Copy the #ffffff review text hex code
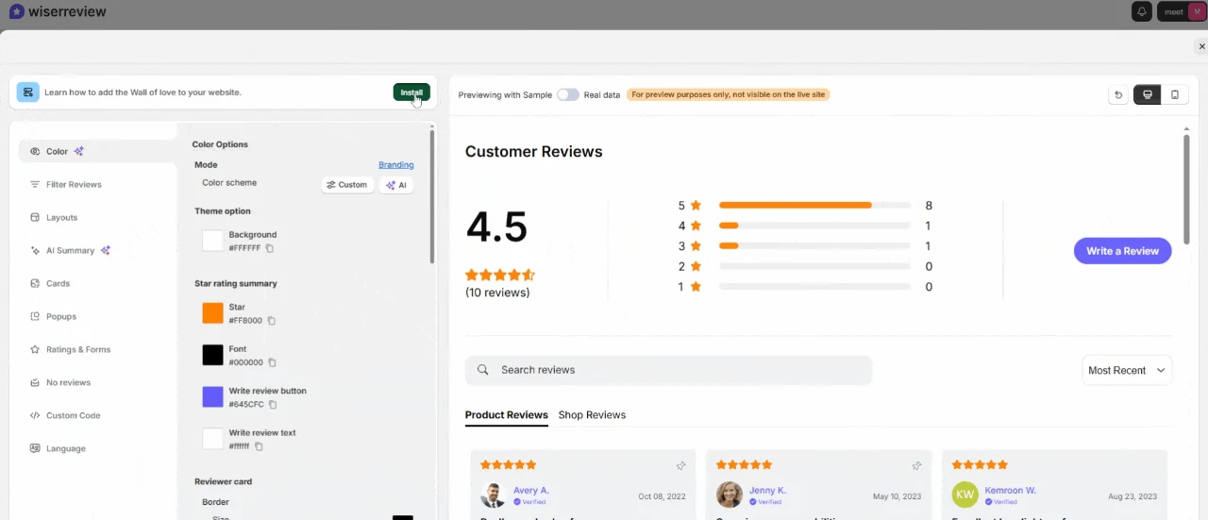Image resolution: width=1208 pixels, height=520 pixels. click(x=260, y=446)
